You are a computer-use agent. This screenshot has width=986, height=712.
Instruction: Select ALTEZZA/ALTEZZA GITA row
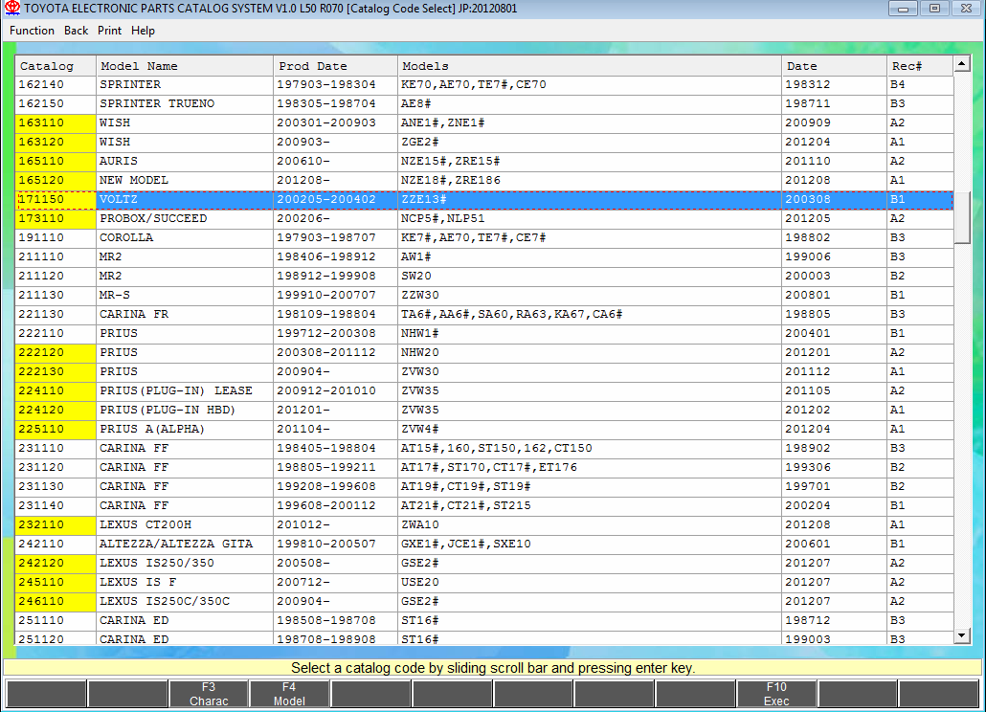(x=484, y=545)
